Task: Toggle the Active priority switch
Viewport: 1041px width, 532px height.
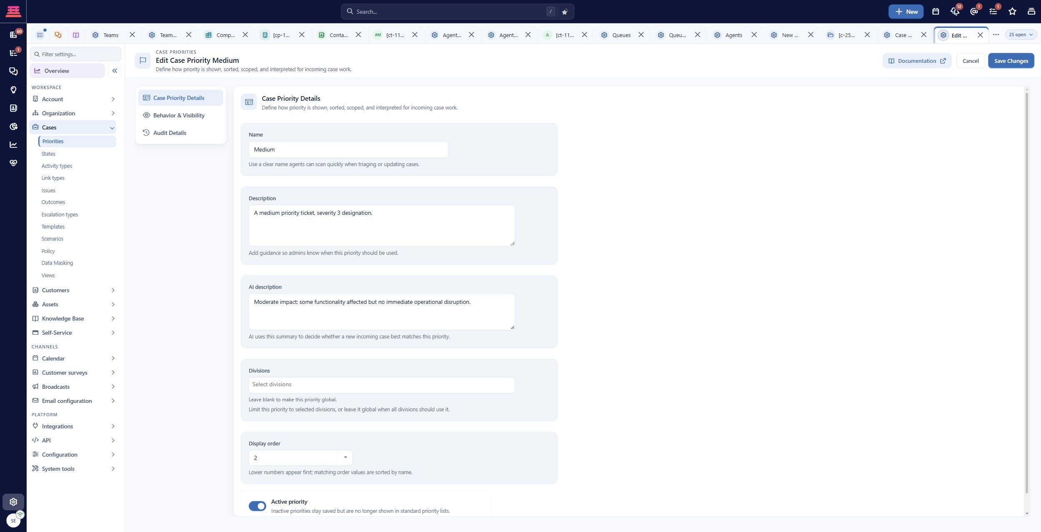Action: (x=257, y=506)
